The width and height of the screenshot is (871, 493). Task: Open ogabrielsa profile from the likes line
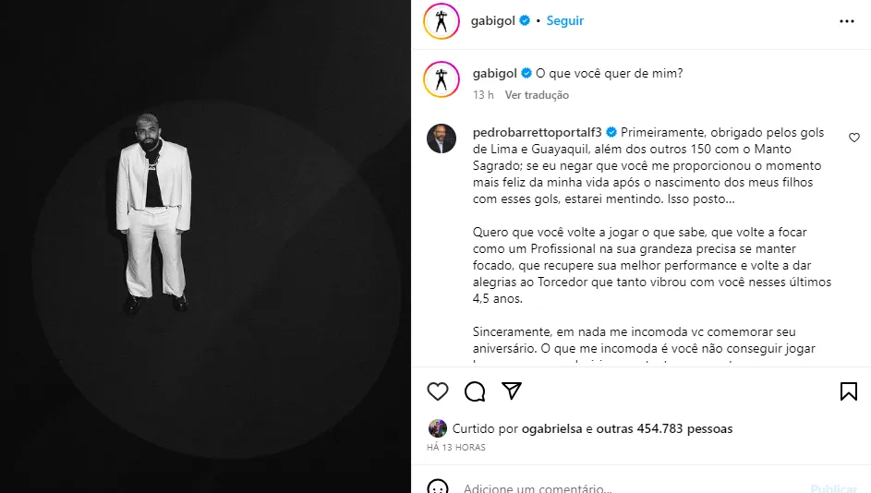tap(551, 428)
